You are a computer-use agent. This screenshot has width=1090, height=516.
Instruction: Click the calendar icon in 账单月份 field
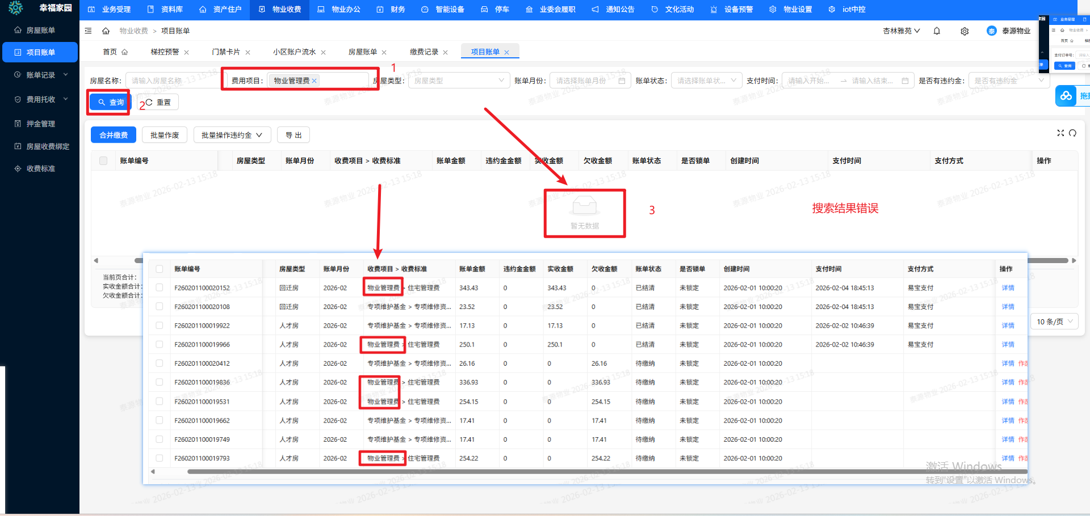click(x=622, y=81)
